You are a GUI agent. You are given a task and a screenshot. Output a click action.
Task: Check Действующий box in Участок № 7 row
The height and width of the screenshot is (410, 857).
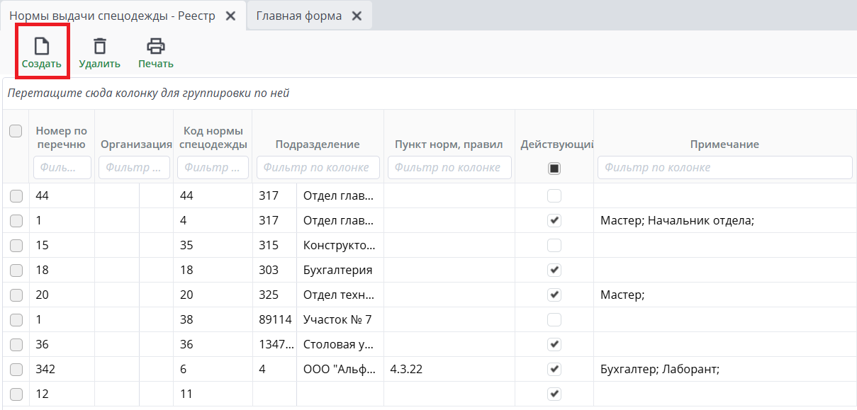554,319
